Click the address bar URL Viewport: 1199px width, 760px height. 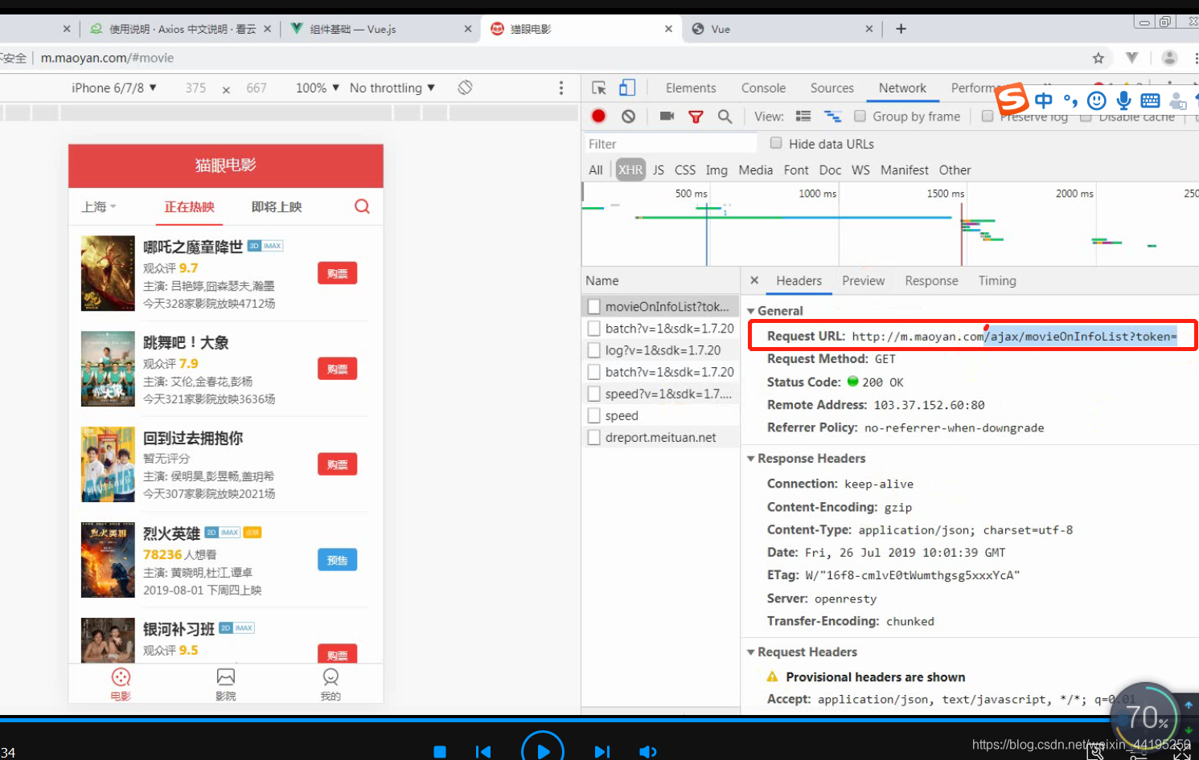pos(108,58)
